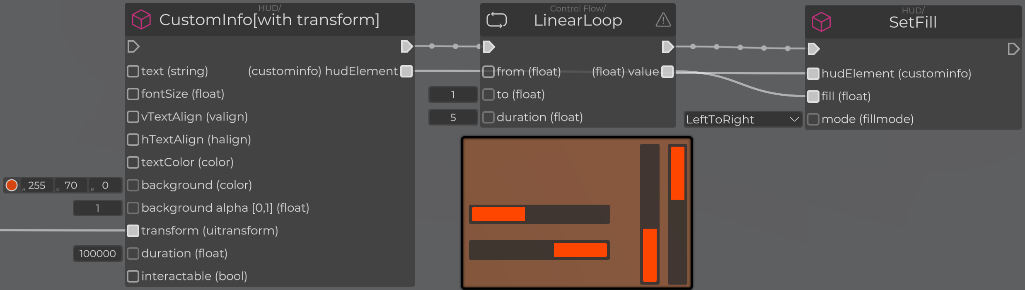Screen dimensions: 1025x290
Task: Click CustomInfo node's execution input arrow
Action: pos(133,46)
